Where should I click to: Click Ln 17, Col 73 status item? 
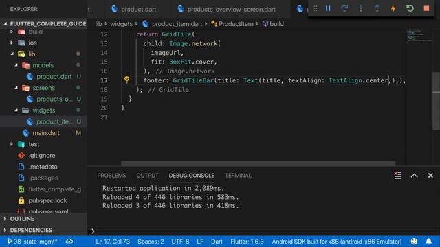[113, 242]
